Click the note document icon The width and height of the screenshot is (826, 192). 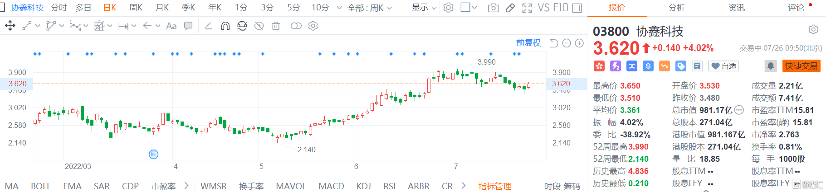pyautogui.click(x=697, y=66)
